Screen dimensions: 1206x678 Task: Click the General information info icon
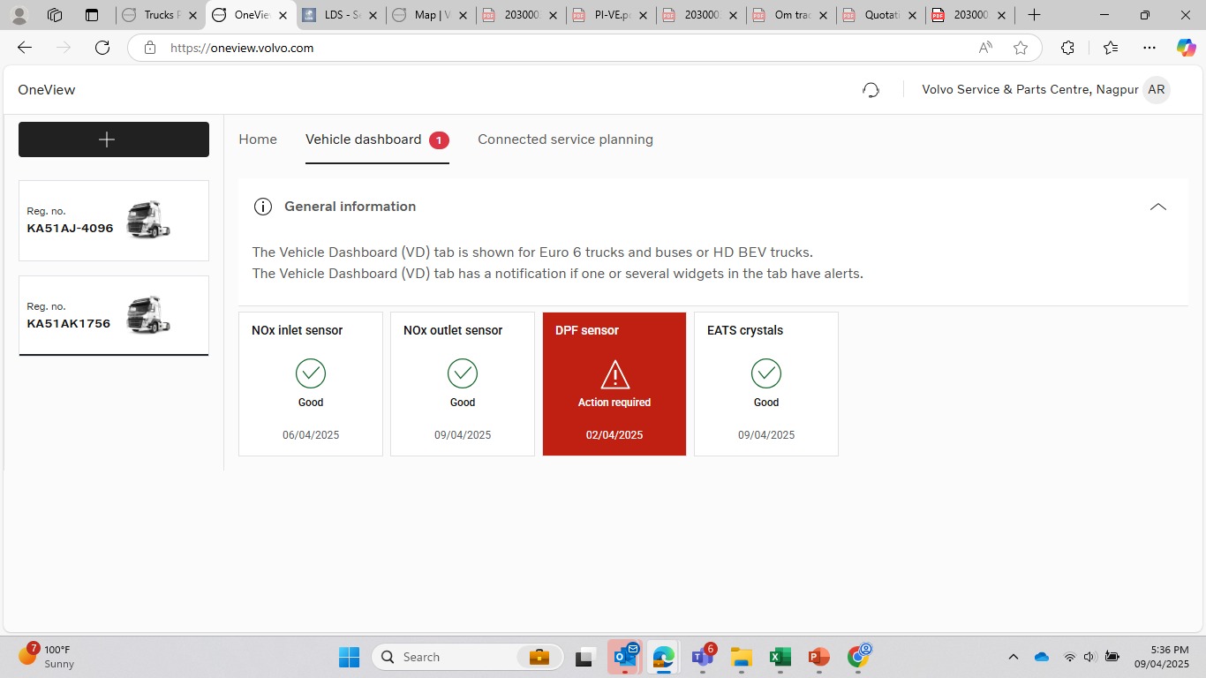tap(262, 207)
